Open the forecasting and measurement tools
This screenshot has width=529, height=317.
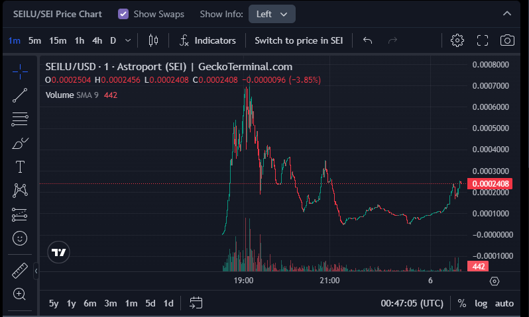20,214
